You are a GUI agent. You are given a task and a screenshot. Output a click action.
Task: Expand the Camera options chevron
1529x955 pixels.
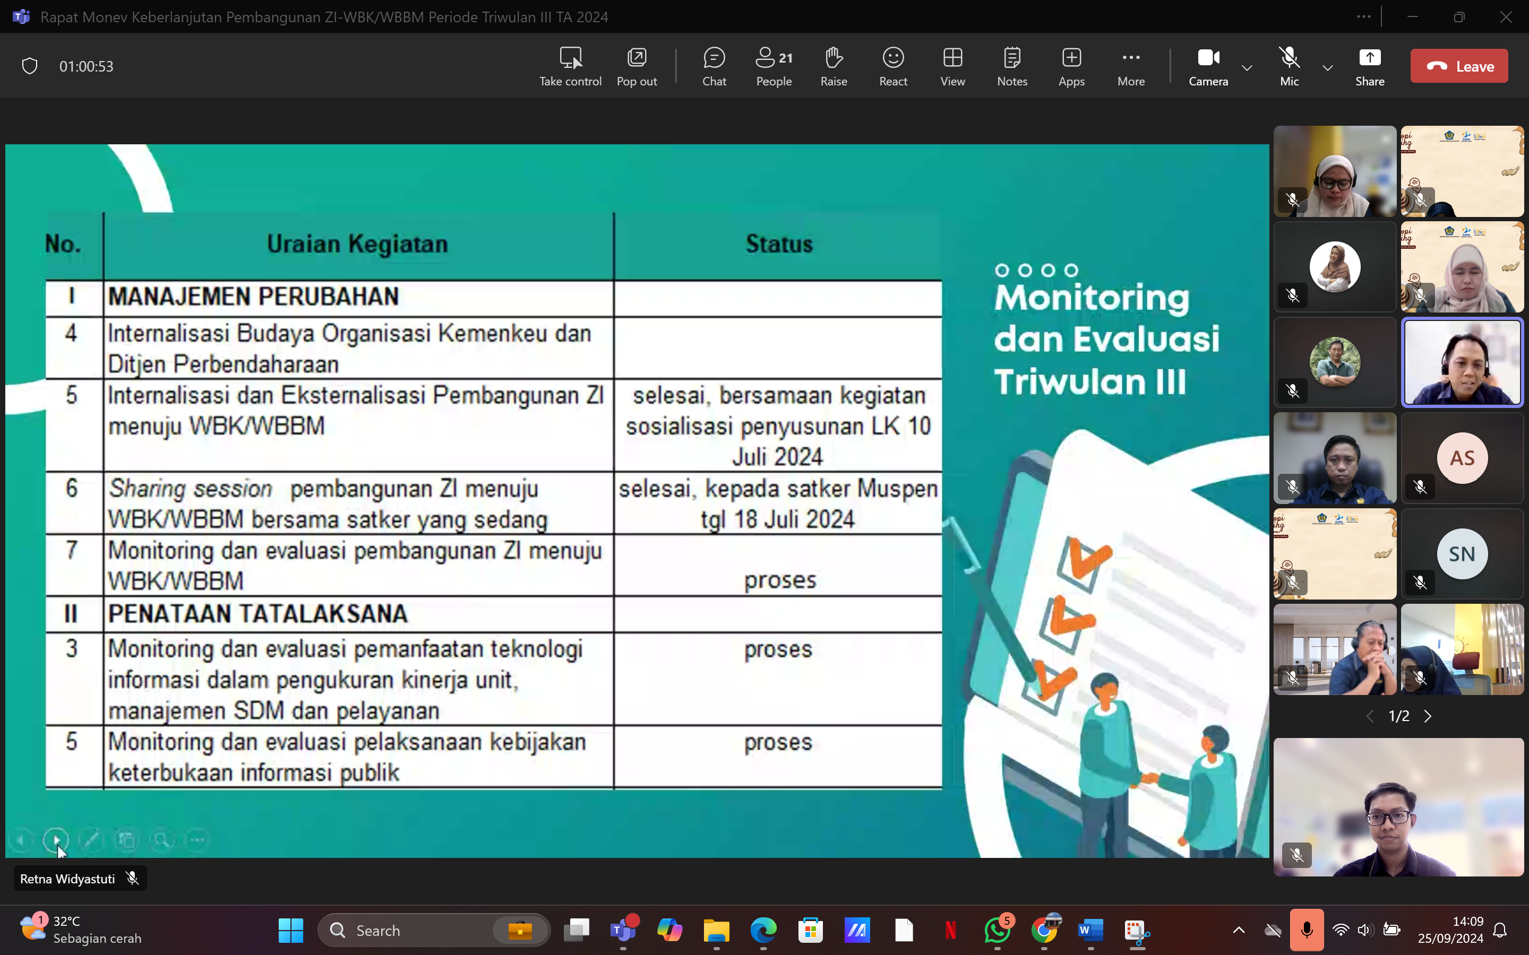[1247, 67]
